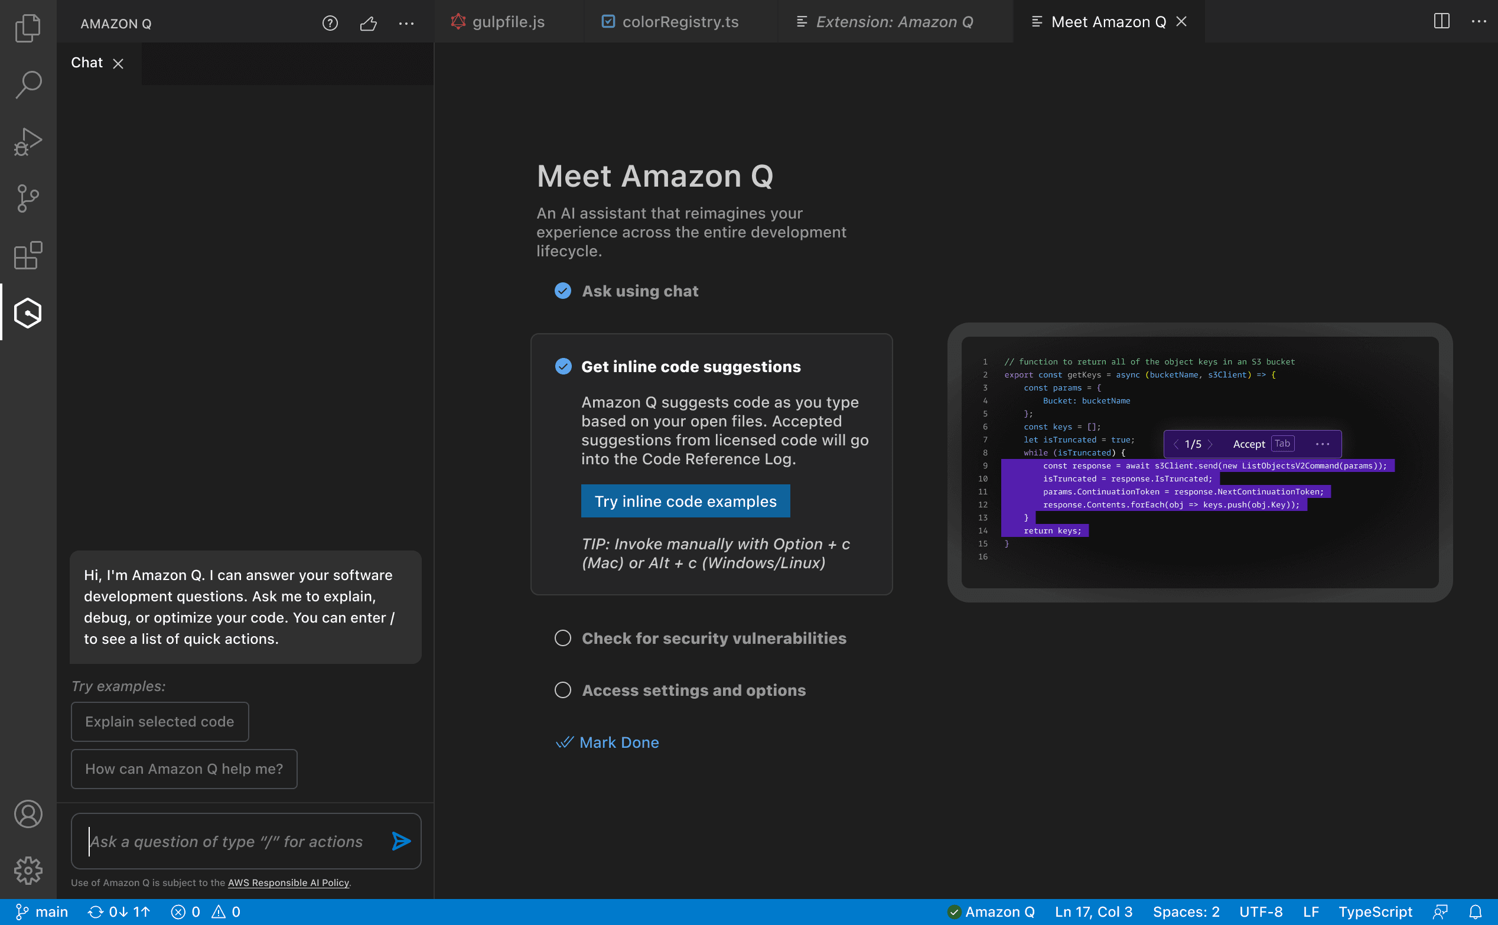Image resolution: width=1498 pixels, height=925 pixels.
Task: Click the feedback icon in status bar
Action: click(x=1441, y=912)
